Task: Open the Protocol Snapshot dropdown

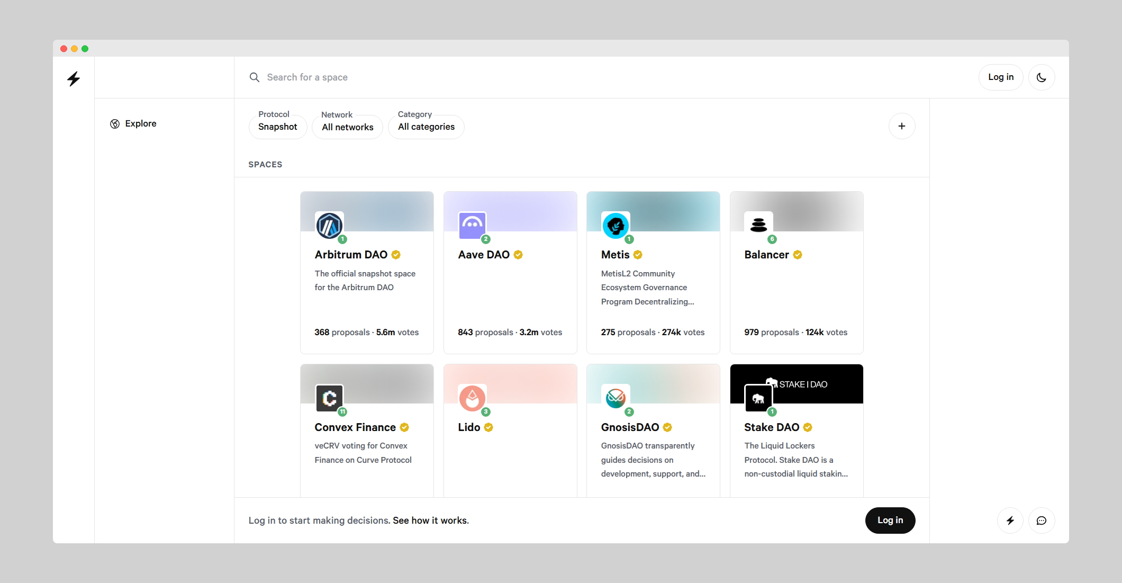Action: (x=278, y=127)
